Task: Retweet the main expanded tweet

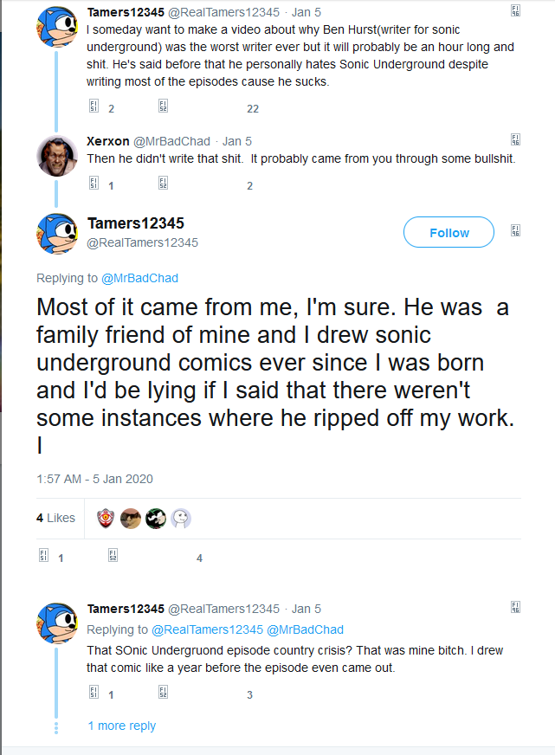Action: 113,558
